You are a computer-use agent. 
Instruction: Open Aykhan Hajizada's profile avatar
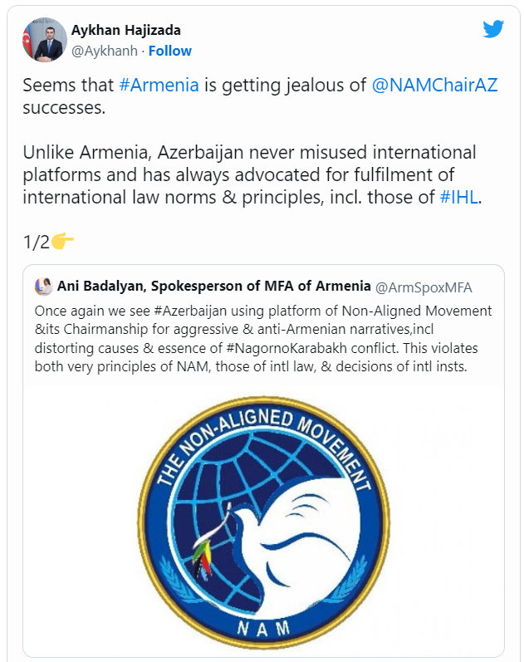pyautogui.click(x=45, y=39)
